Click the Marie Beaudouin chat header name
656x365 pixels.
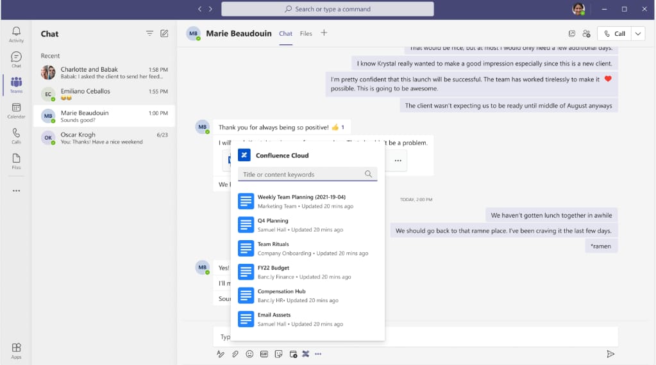(x=239, y=33)
